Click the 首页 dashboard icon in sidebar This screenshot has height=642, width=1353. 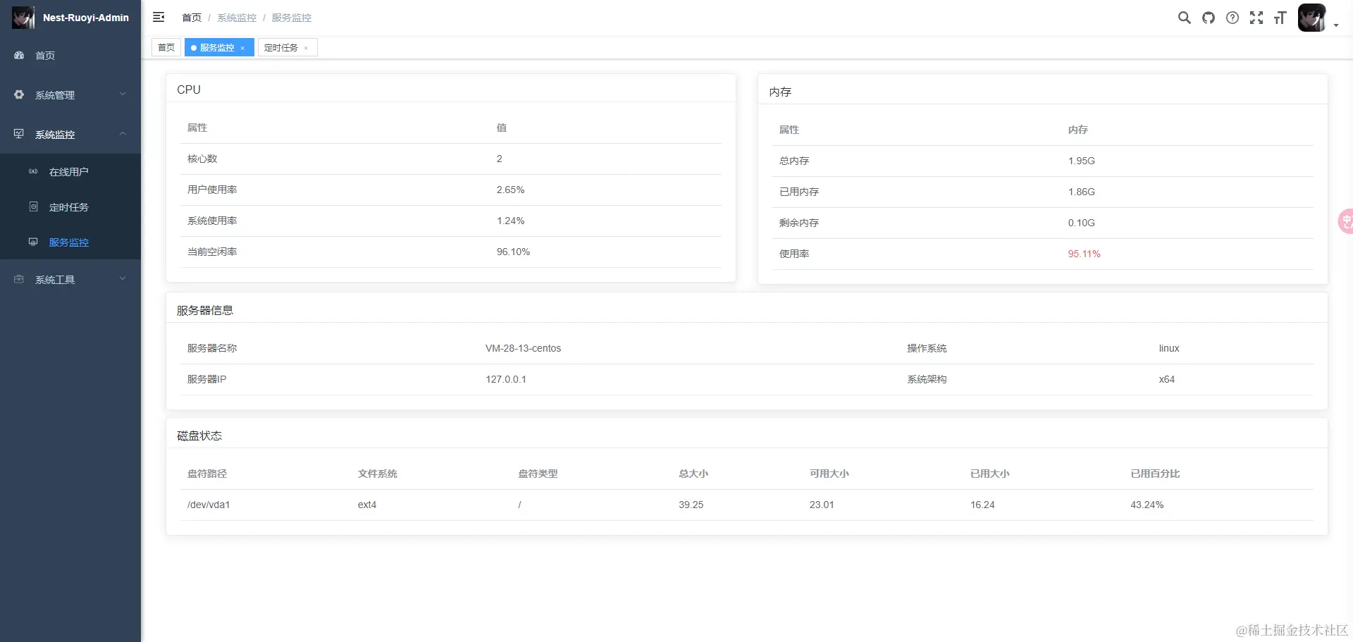(19, 55)
